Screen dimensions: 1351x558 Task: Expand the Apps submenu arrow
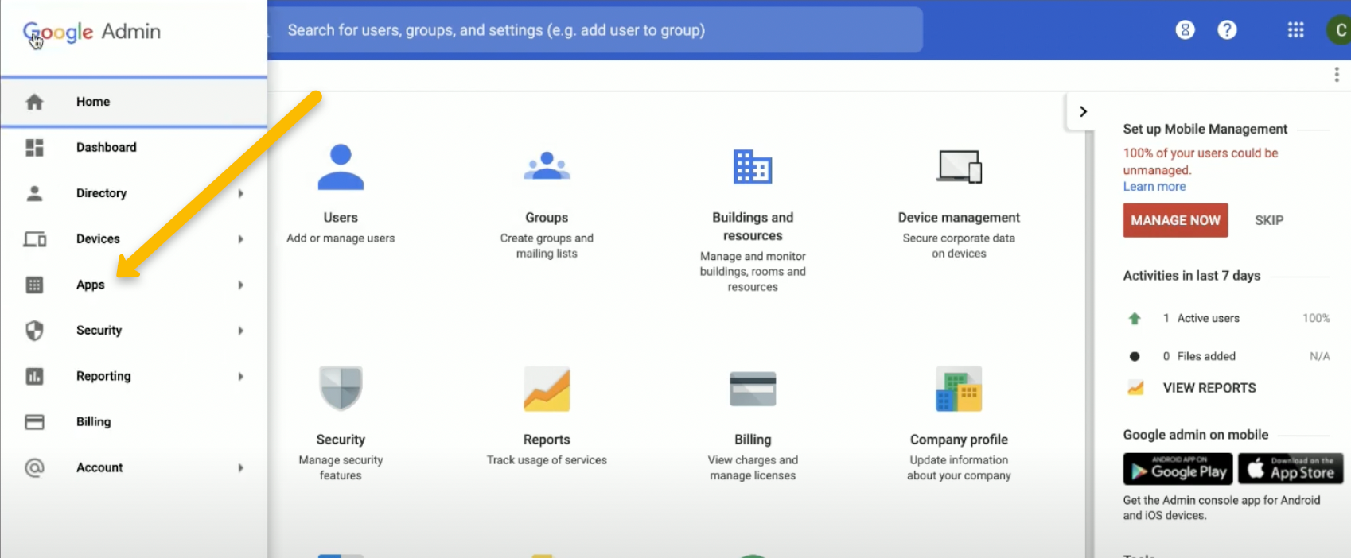point(240,285)
